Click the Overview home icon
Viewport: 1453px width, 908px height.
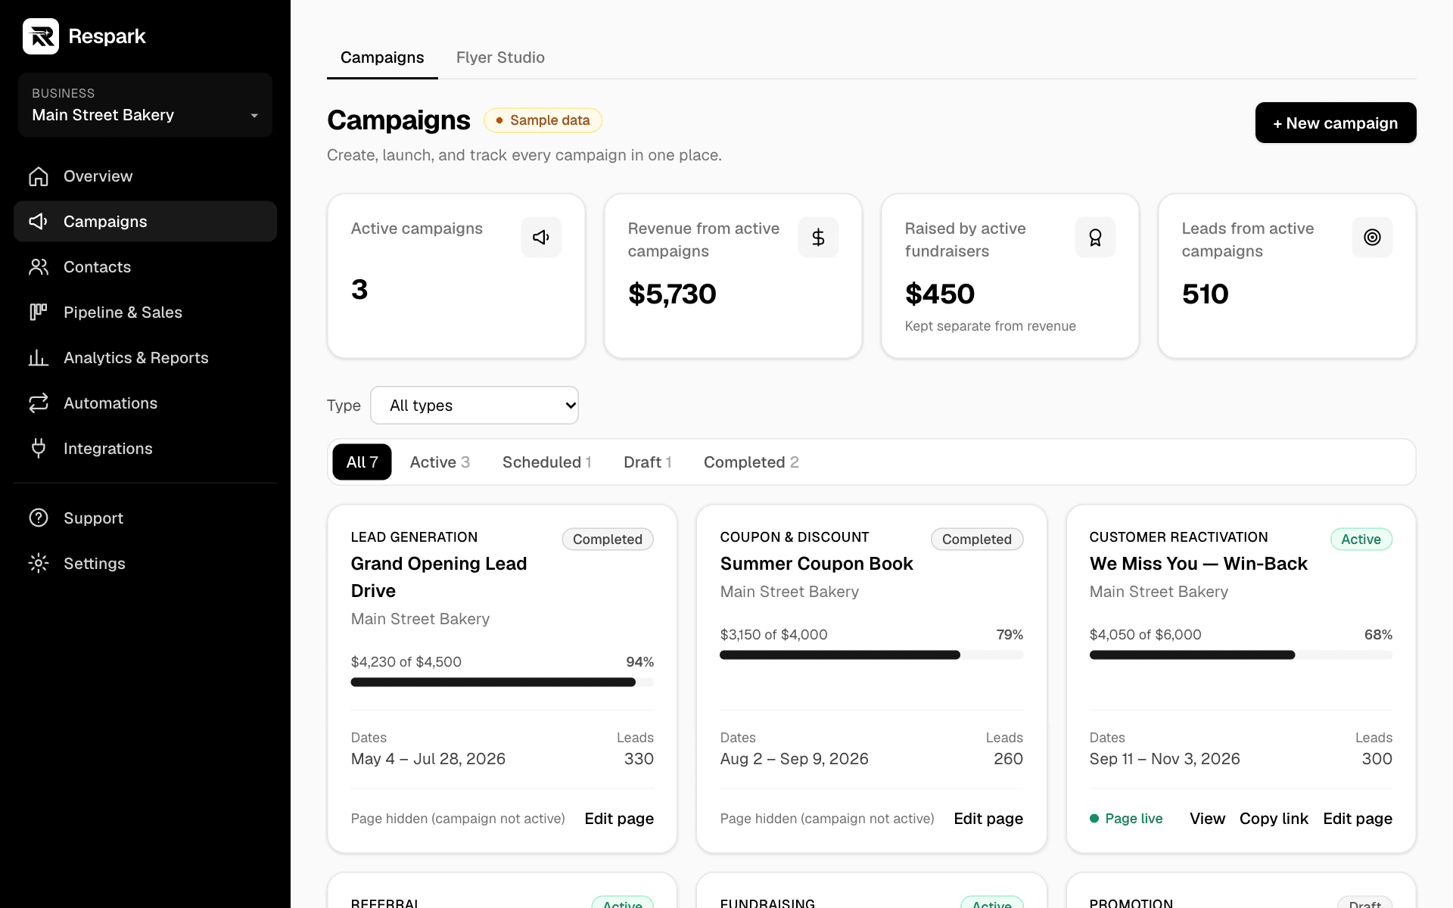39,176
